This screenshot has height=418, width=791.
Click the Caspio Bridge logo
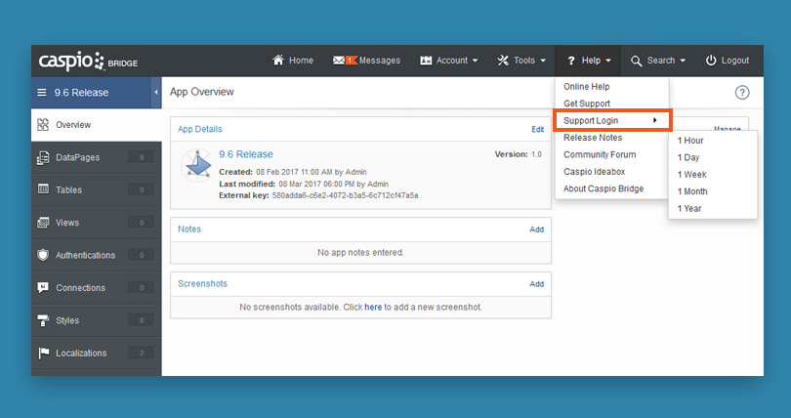[x=88, y=61]
